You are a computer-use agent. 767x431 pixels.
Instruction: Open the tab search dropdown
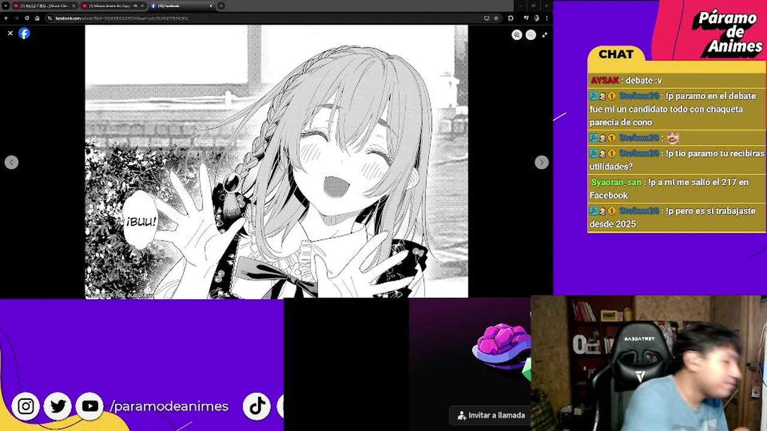5,6
